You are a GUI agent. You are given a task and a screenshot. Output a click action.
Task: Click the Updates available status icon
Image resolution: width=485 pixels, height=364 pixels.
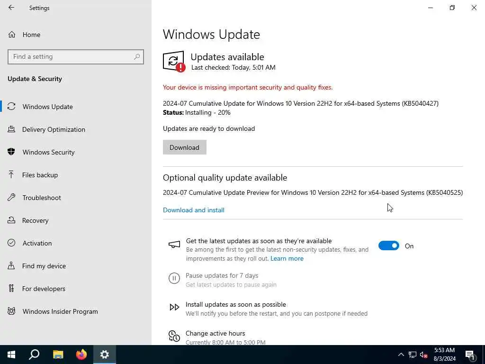click(x=174, y=61)
